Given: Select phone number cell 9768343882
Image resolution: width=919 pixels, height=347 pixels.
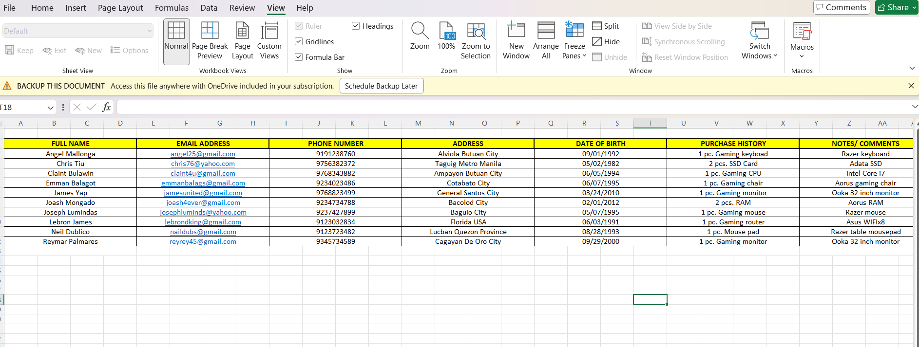Looking at the screenshot, I should point(336,173).
